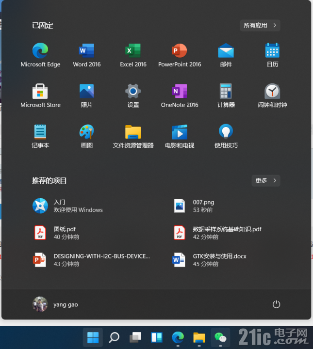Open File Explorer on the taskbar
The height and width of the screenshot is (349, 313).
[199, 337]
